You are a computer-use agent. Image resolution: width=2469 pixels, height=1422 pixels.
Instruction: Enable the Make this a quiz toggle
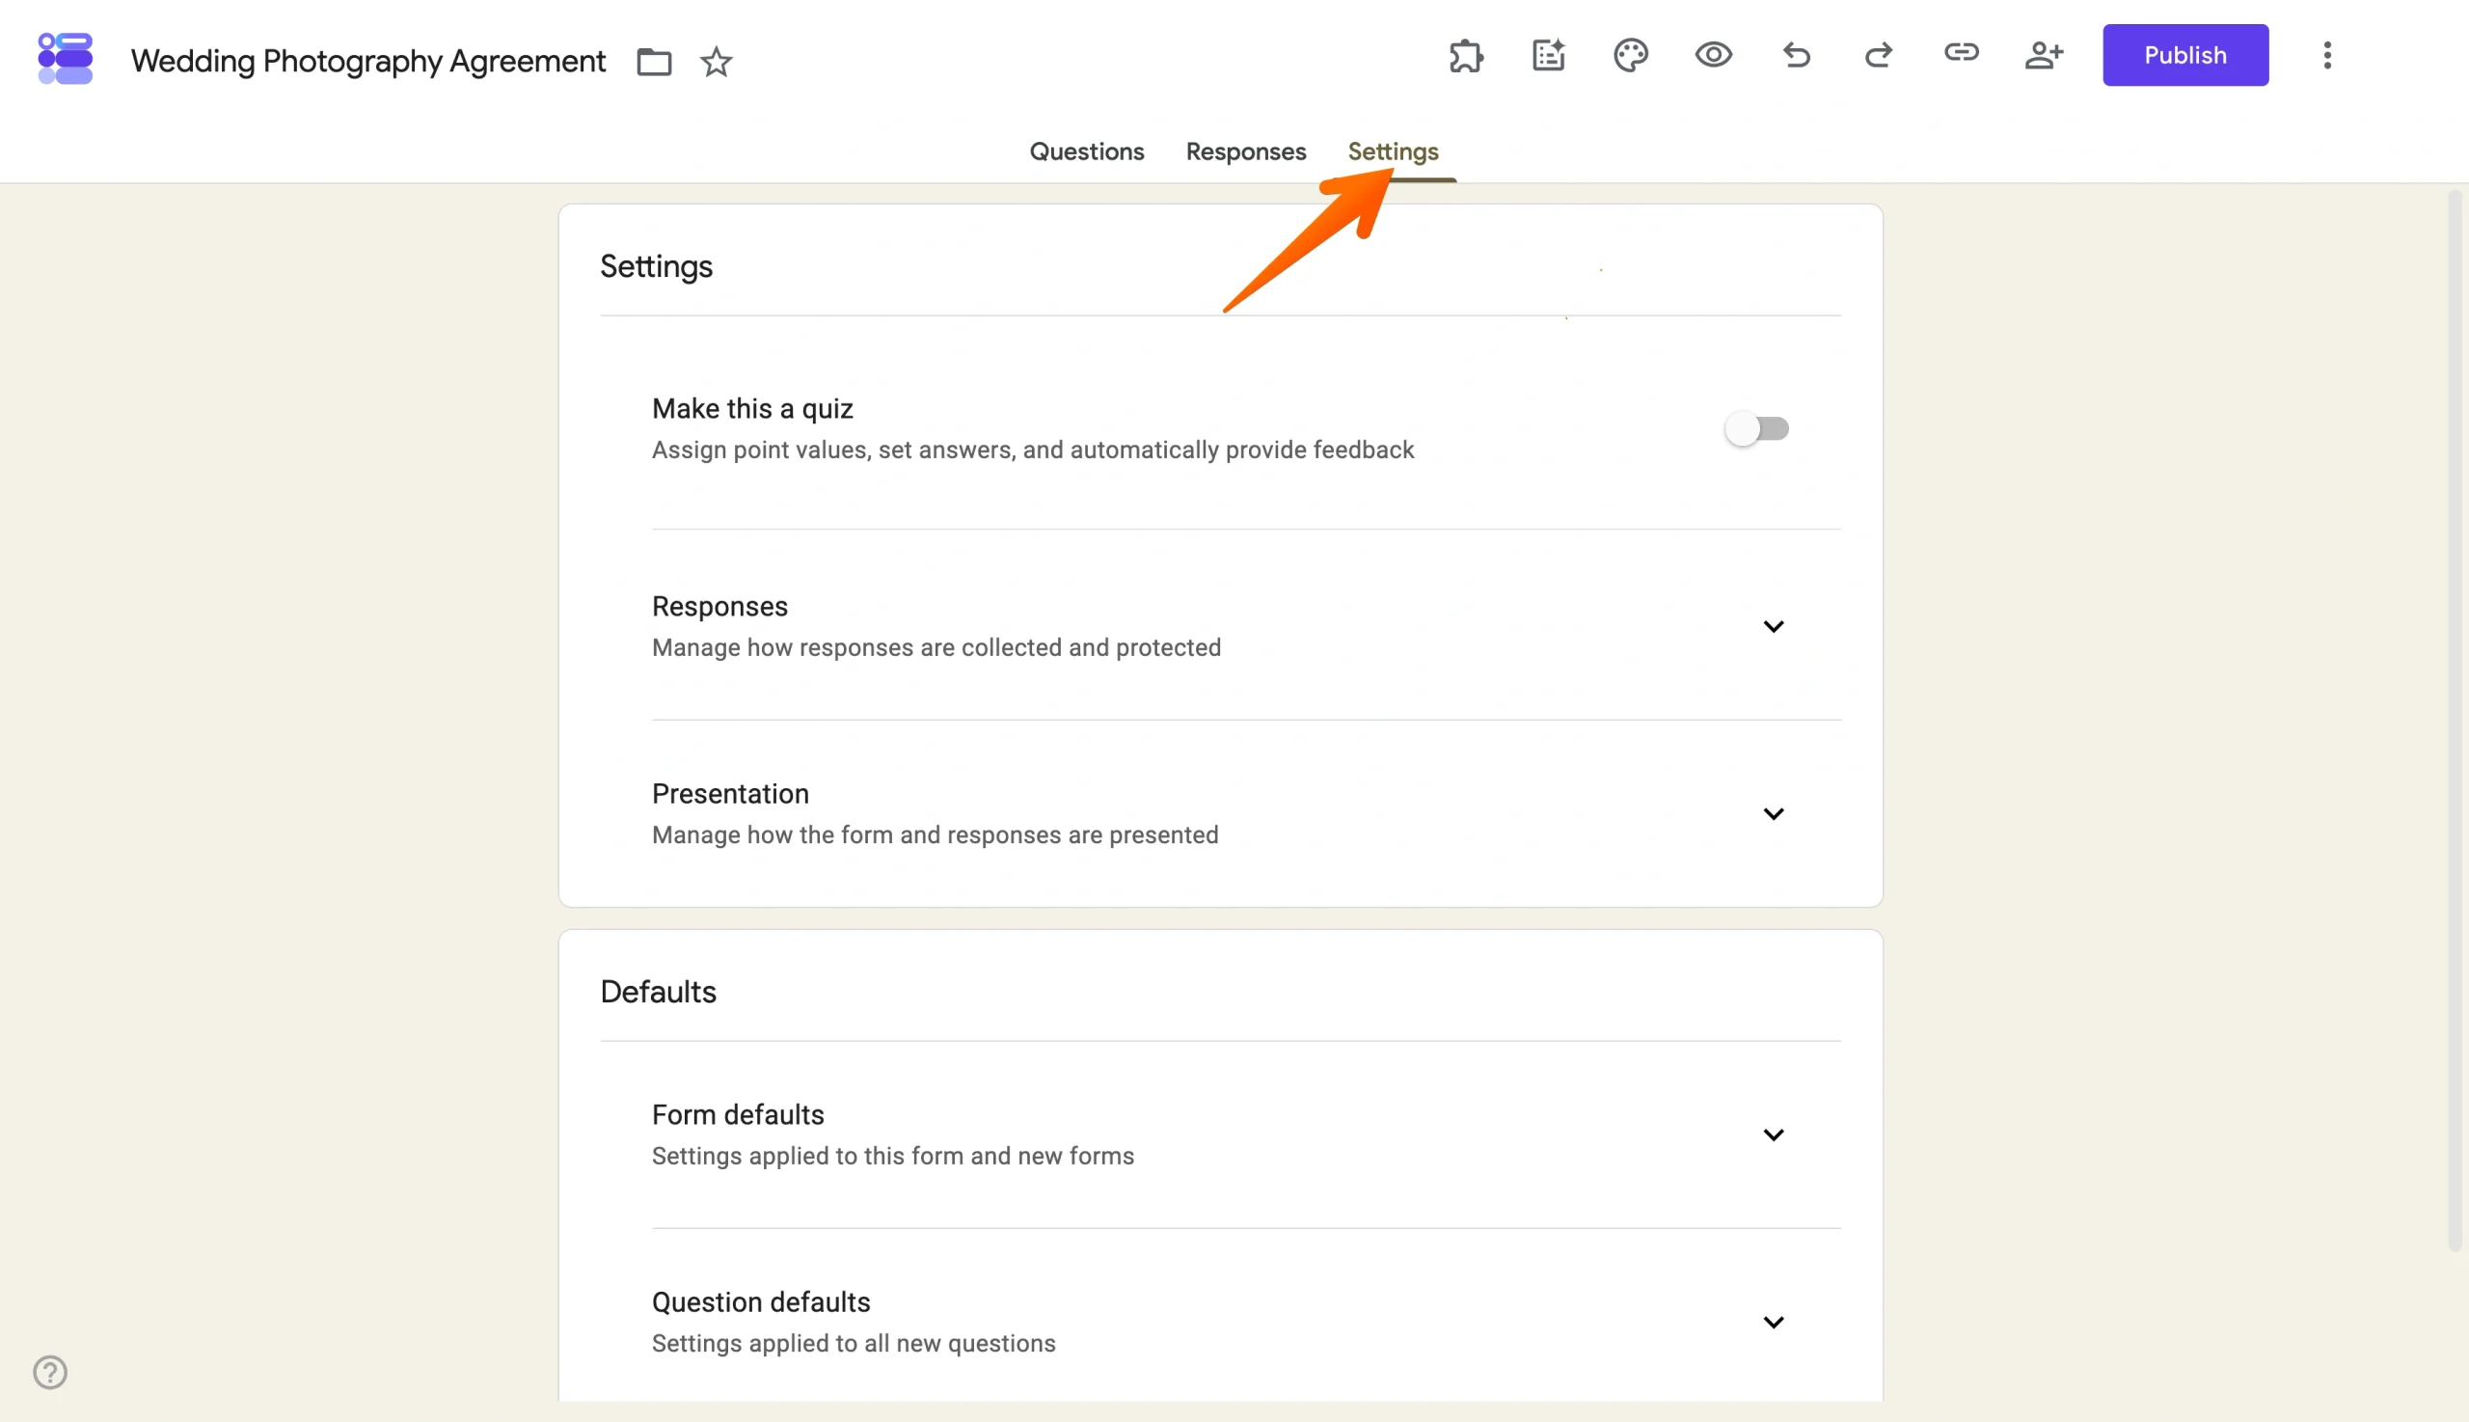pos(1756,428)
